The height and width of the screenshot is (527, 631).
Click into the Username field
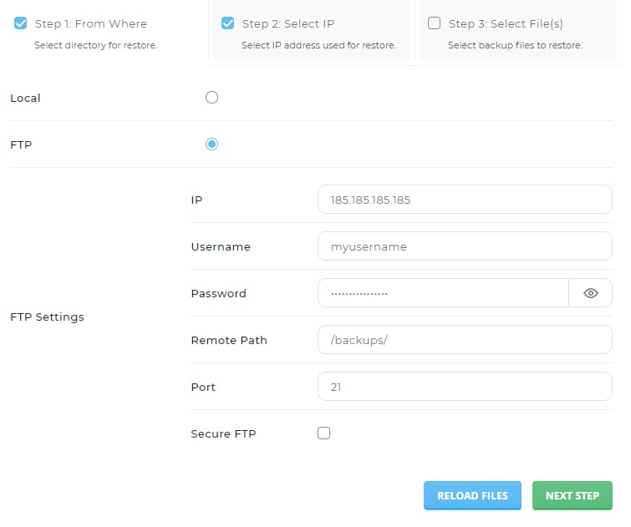(x=465, y=247)
